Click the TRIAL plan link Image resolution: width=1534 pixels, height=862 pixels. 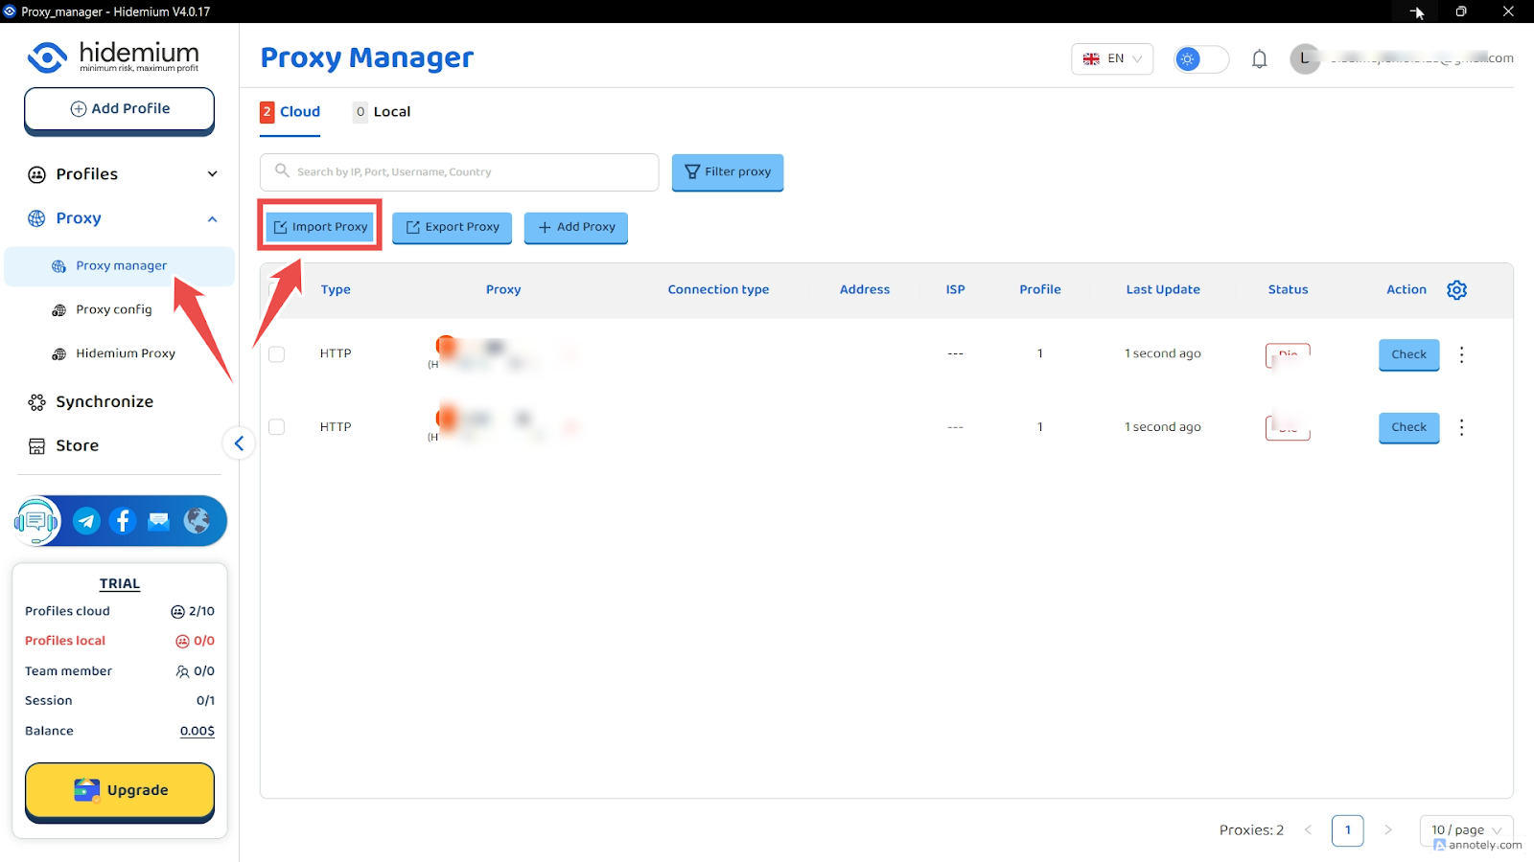click(120, 583)
